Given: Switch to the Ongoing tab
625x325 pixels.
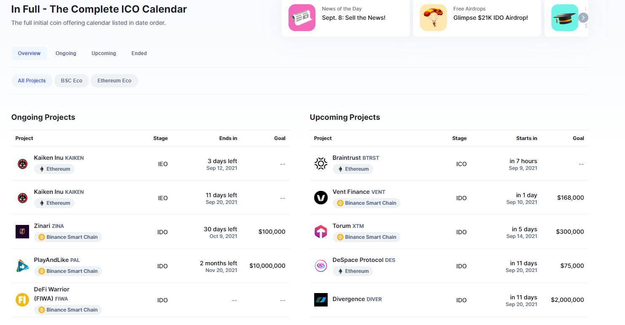Looking at the screenshot, I should [66, 53].
